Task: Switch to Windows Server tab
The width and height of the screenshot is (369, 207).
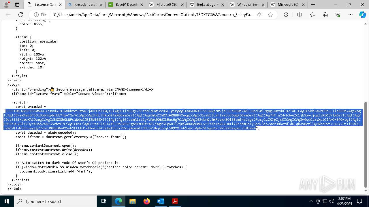Action: (x=247, y=5)
